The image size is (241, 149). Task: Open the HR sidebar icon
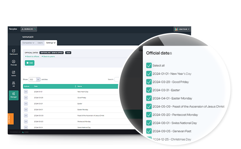click(x=14, y=84)
